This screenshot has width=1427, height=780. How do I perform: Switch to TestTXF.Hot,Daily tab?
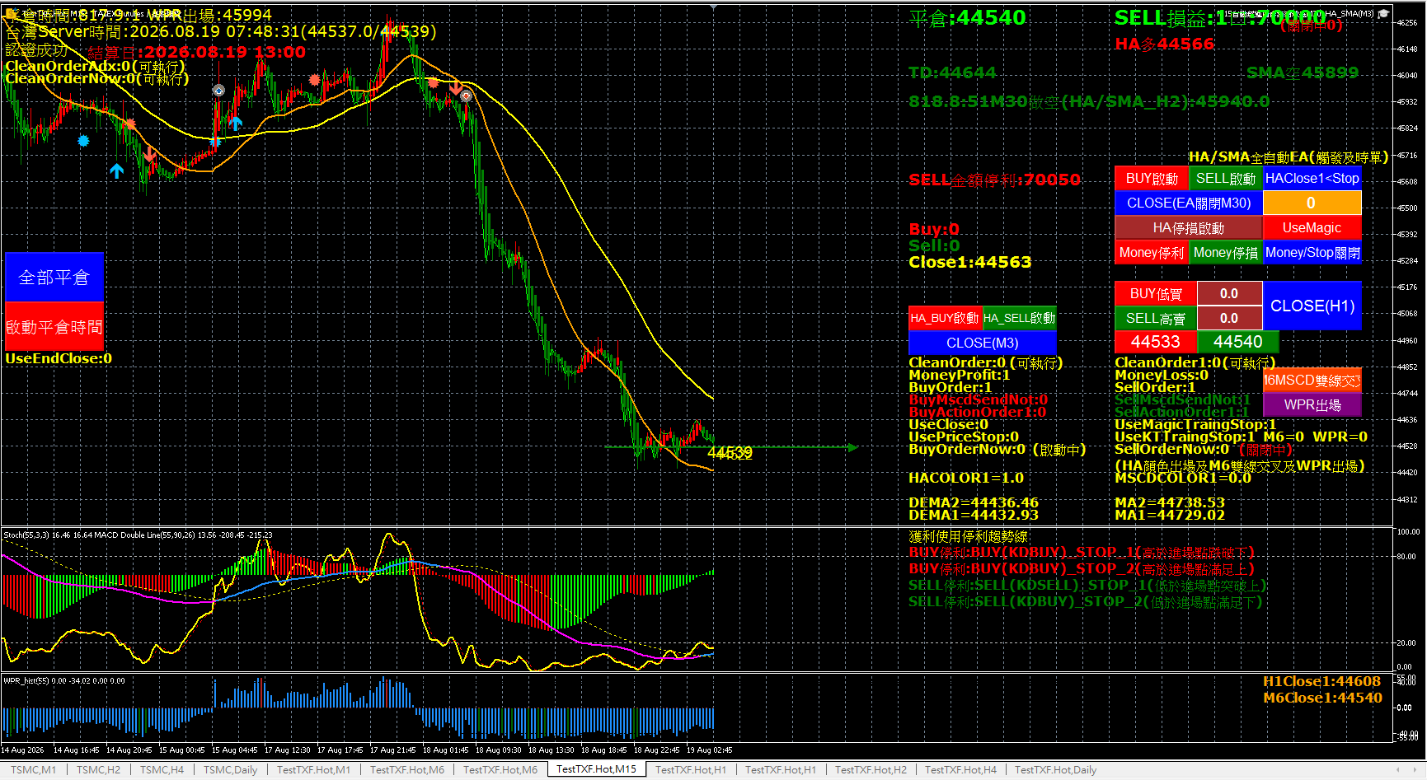point(1055,770)
